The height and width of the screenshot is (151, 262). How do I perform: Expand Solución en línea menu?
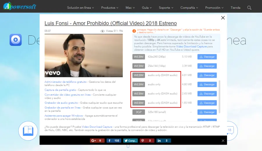81,8
